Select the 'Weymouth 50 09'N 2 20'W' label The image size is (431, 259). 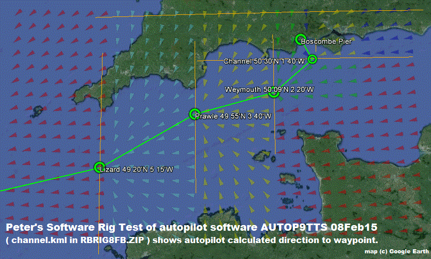point(269,89)
